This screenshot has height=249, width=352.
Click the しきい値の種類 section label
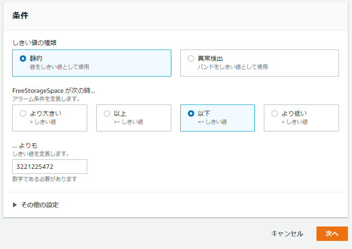coord(34,43)
